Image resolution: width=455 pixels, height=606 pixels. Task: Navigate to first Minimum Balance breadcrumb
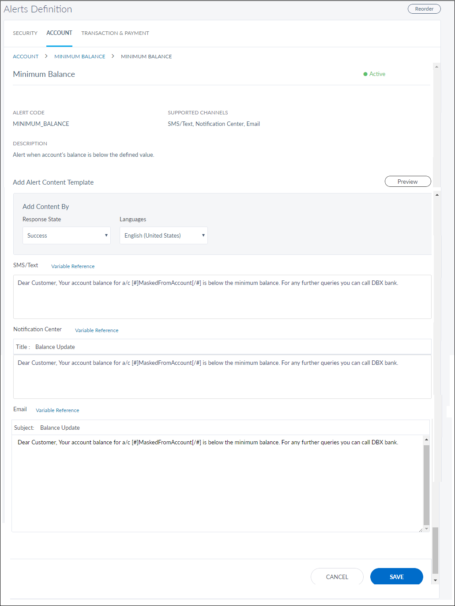click(x=79, y=57)
